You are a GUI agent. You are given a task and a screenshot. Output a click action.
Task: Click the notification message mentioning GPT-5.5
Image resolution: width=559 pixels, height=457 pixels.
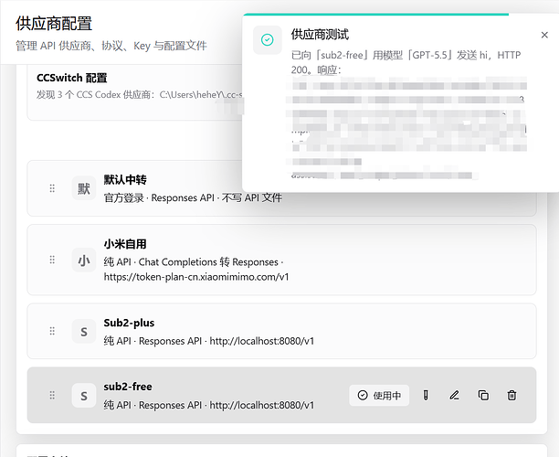click(x=406, y=62)
